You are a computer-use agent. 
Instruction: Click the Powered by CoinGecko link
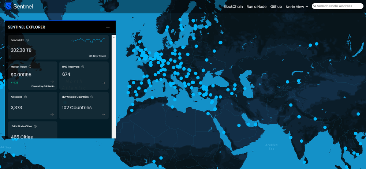click(x=42, y=86)
